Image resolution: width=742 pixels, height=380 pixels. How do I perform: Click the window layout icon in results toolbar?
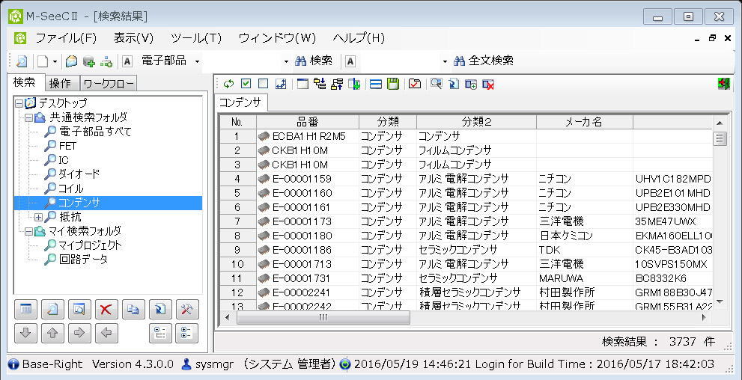[x=302, y=84]
